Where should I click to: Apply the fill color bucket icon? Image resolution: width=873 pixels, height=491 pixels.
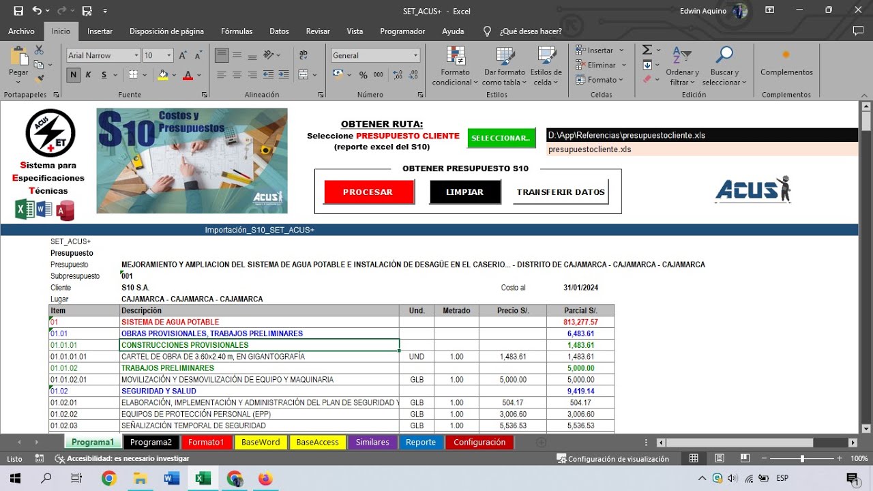162,75
